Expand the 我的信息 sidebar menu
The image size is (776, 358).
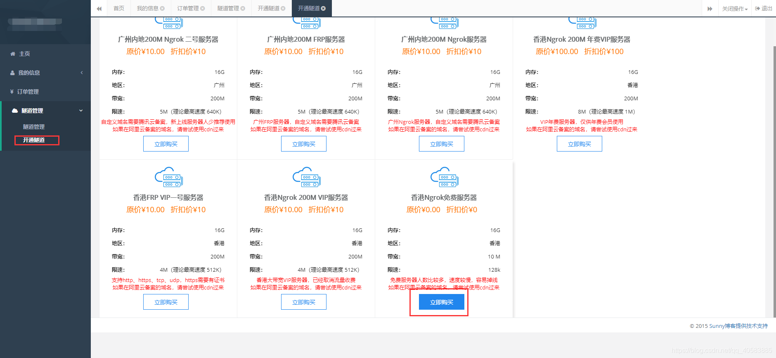tap(45, 73)
